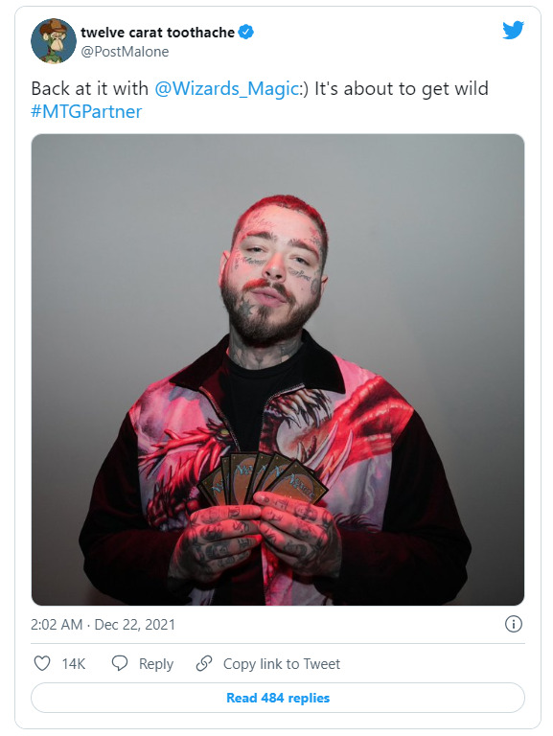553x736 pixels.
Task: Click the Magic cards in photo
Action: 263,478
